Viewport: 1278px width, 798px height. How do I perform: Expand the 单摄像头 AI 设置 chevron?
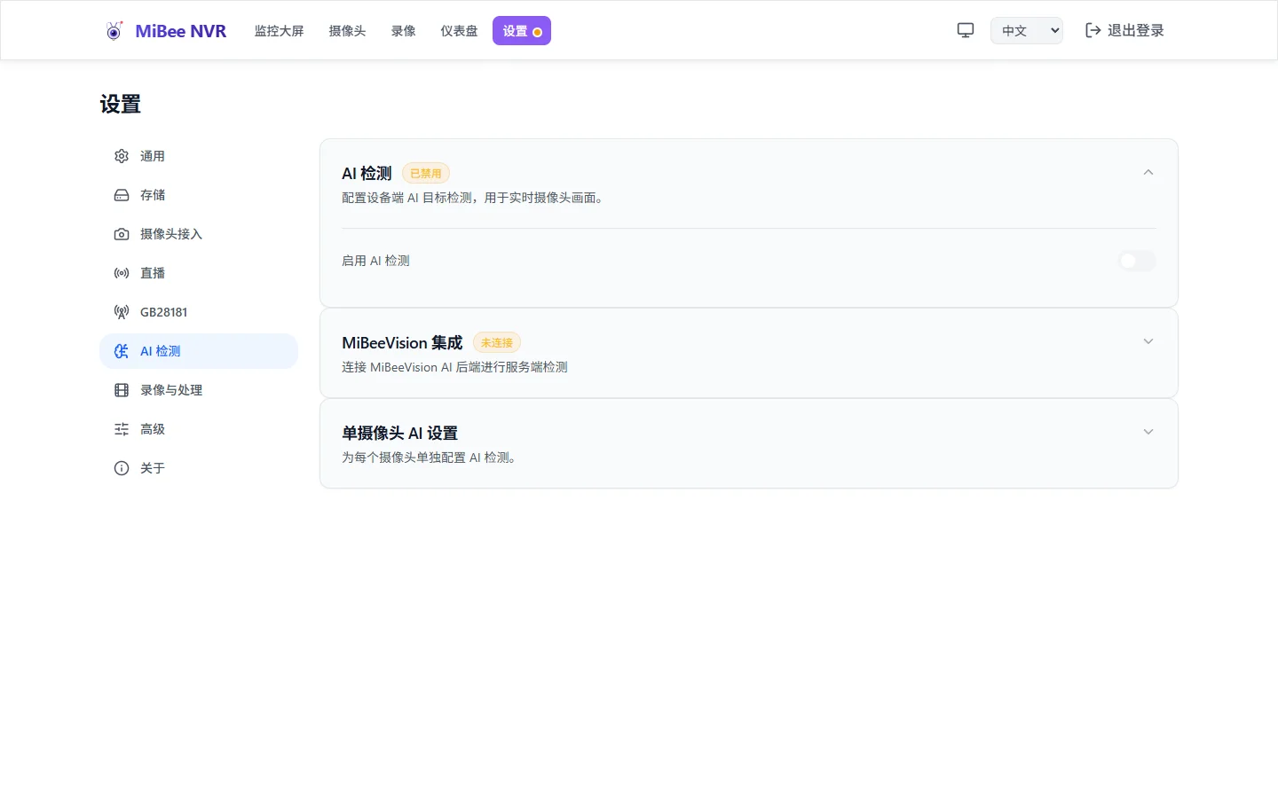point(1148,432)
